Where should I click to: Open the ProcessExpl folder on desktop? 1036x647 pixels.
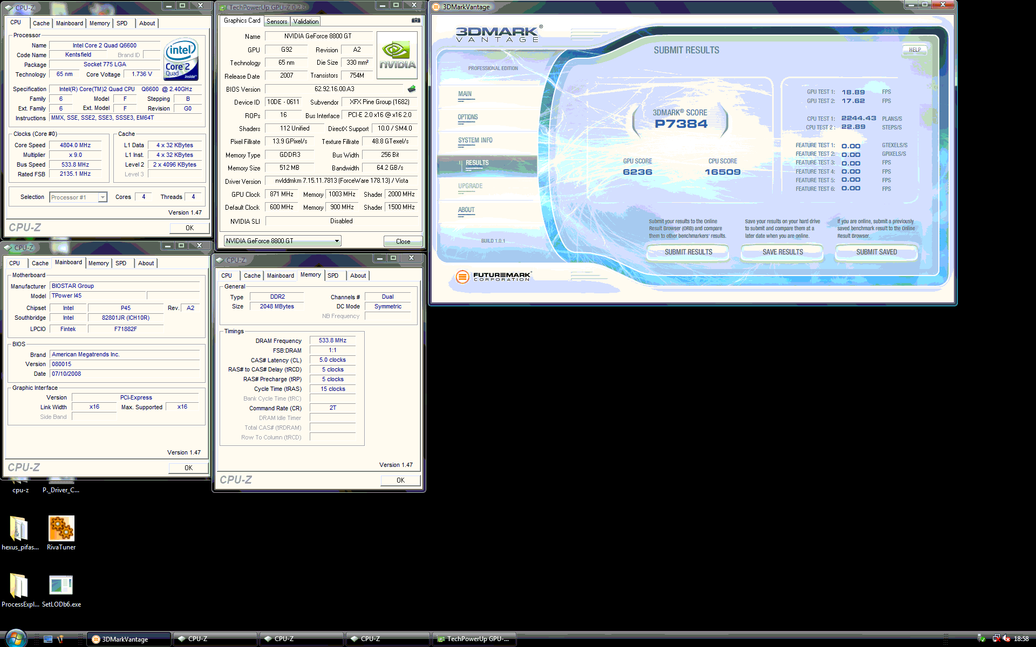click(x=19, y=590)
